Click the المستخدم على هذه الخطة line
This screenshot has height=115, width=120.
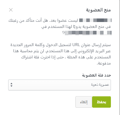[66, 57]
